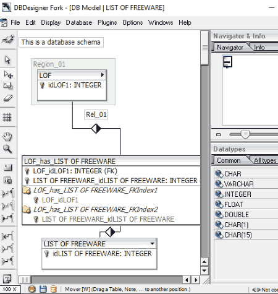Image resolution: width=278 pixels, height=294 pixels.
Task: Select the Eraser delete tool
Action: click(x=8, y=98)
